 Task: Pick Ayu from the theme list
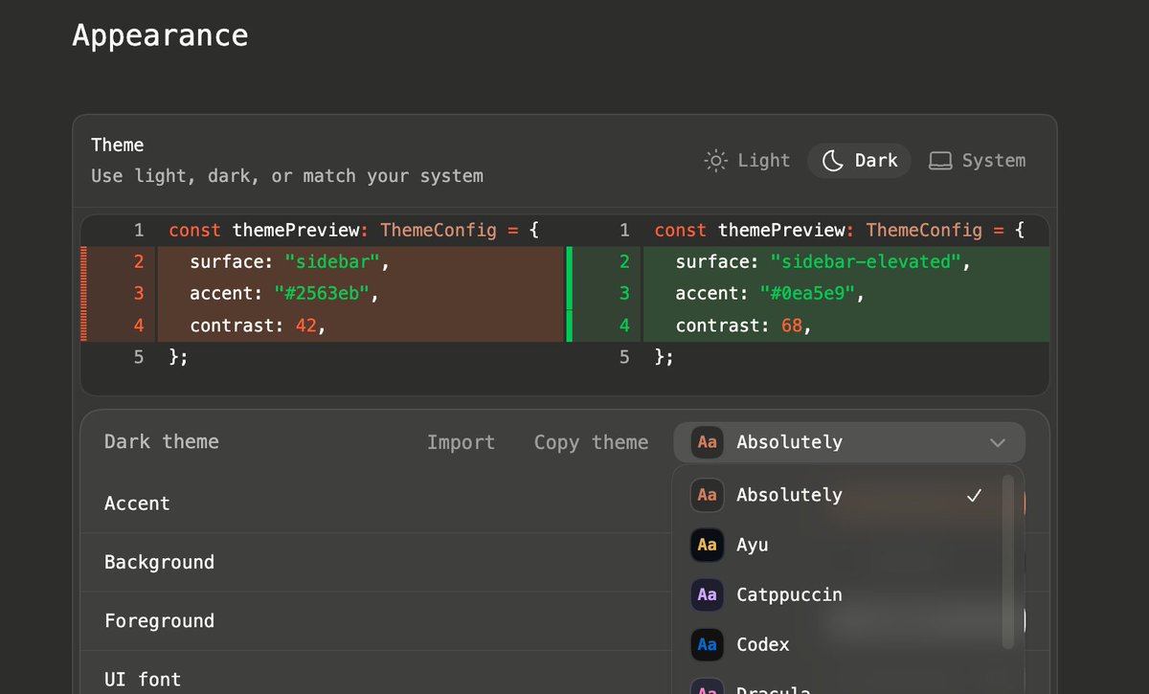click(x=753, y=545)
